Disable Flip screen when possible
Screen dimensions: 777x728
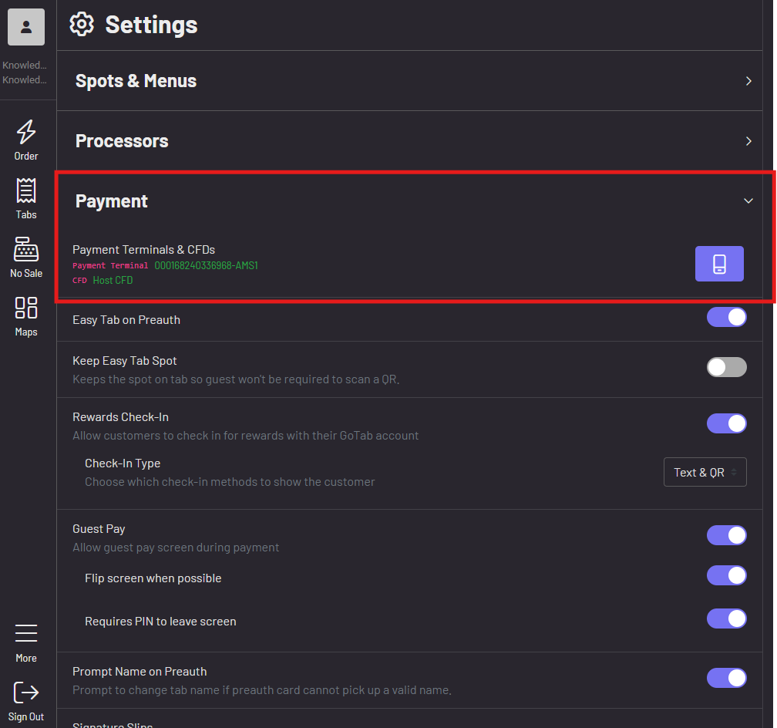727,575
